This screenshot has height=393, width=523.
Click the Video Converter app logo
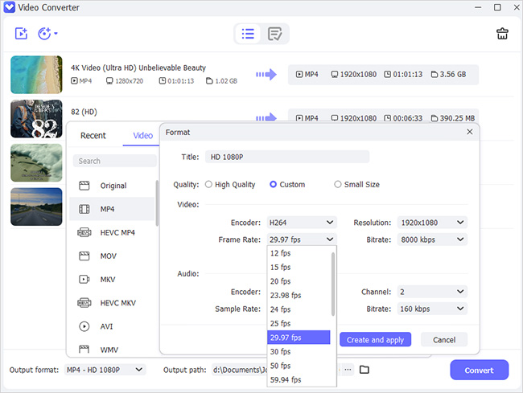click(x=9, y=7)
